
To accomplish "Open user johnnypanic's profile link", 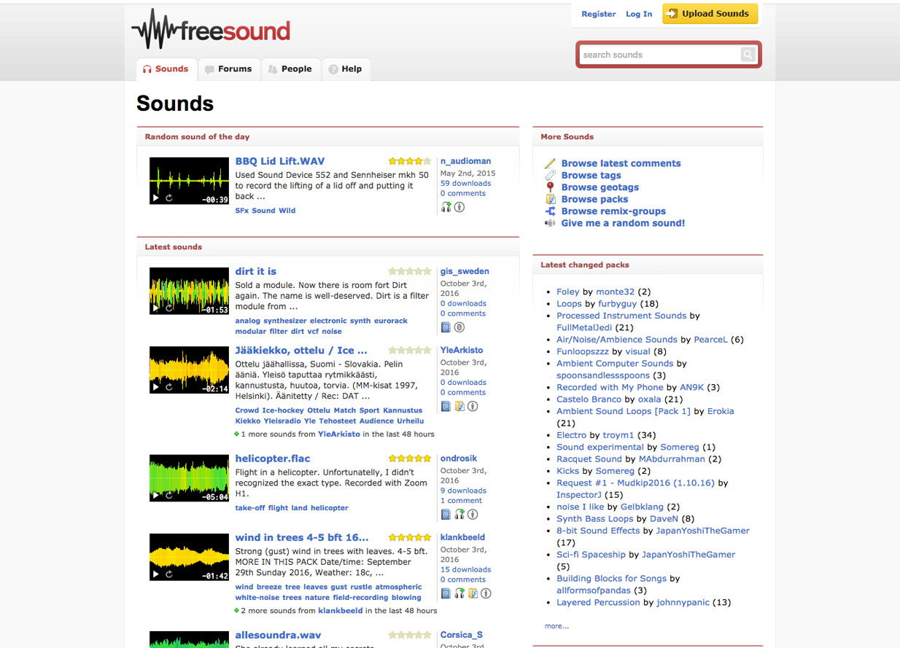I will (x=683, y=602).
